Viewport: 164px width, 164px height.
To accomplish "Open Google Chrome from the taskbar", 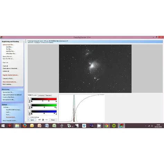I will pyautogui.click(x=106, y=126).
